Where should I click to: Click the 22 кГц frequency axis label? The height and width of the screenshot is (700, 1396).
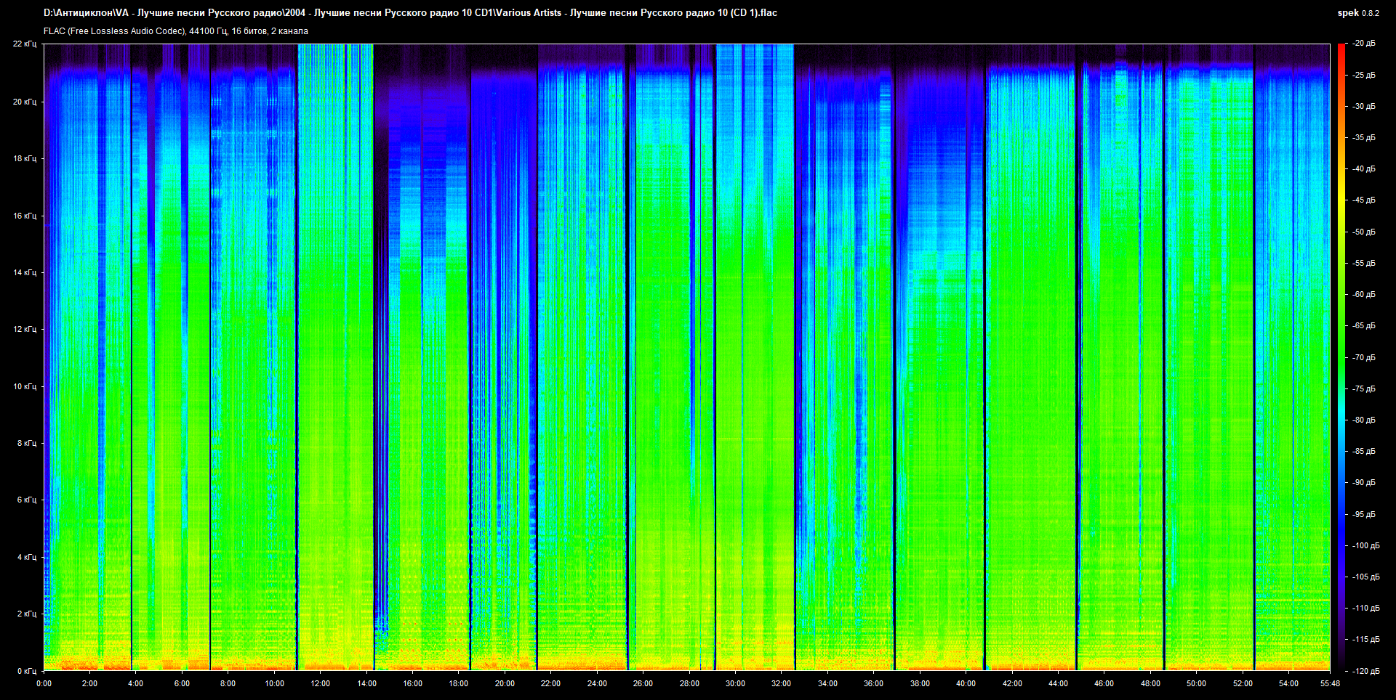point(25,44)
